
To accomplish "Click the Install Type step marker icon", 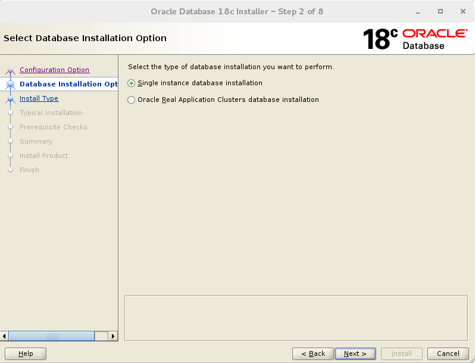I will [x=11, y=99].
